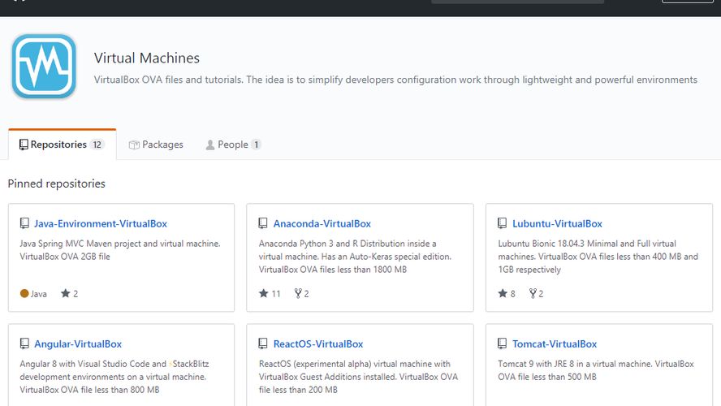Open the People tab
The height and width of the screenshot is (406, 721).
click(x=232, y=145)
